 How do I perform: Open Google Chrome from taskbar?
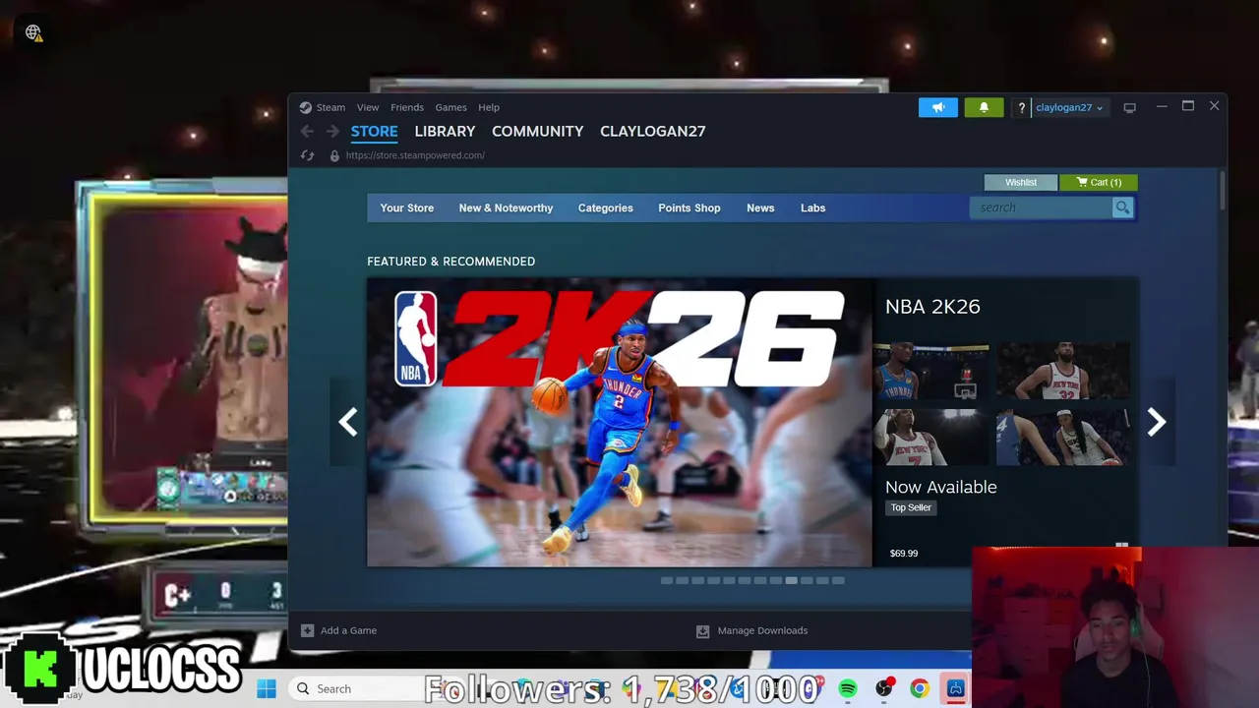(x=920, y=688)
